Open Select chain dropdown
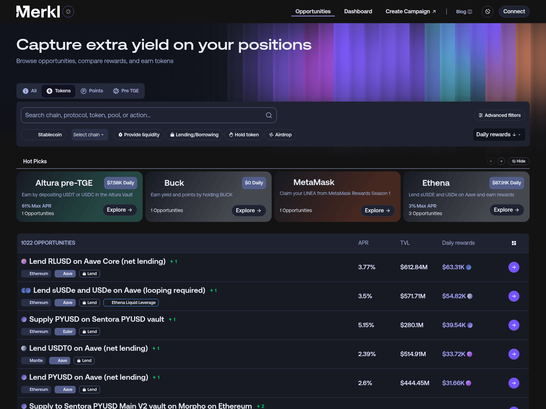Screen dimensions: 546x409 (90, 135)
